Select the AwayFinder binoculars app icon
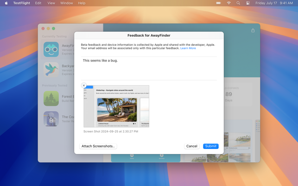 pos(51,50)
